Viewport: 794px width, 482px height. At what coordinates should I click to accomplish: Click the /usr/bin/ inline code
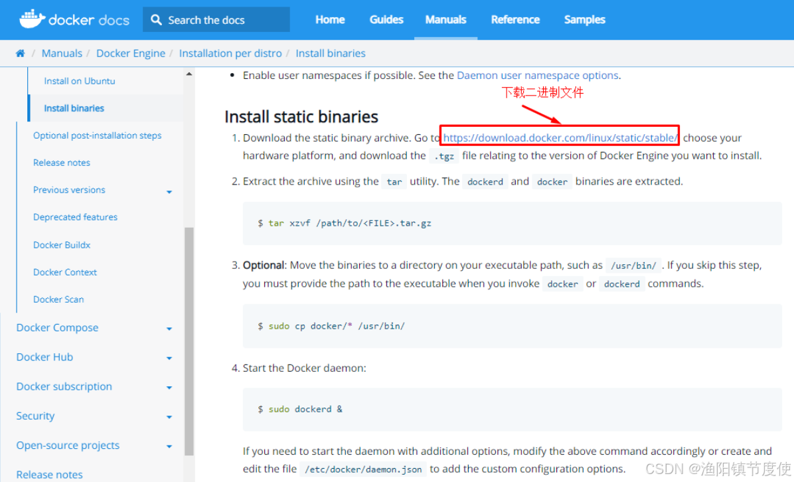pos(633,266)
